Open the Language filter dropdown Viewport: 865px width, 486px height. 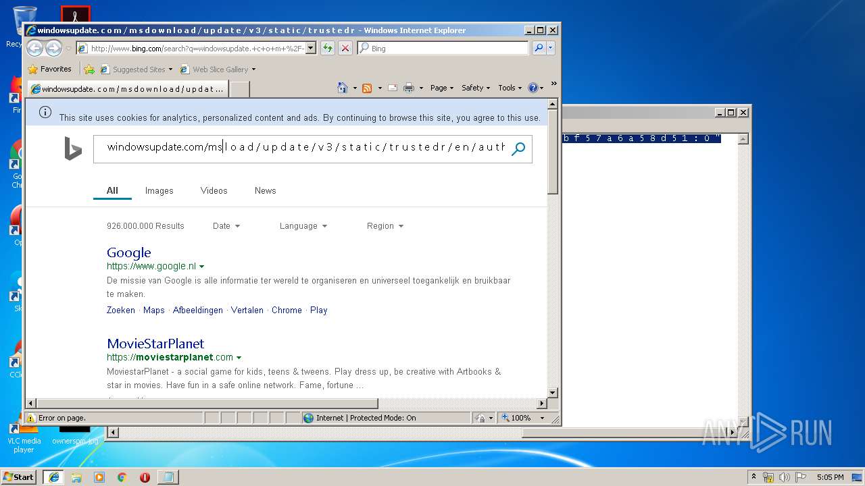(x=303, y=226)
